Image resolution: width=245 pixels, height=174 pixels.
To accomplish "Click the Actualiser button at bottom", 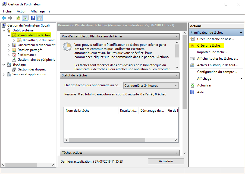I will (166, 161).
